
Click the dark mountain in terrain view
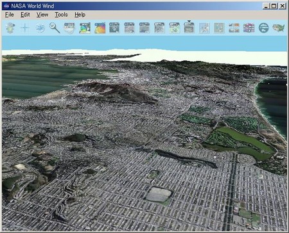click(117, 92)
